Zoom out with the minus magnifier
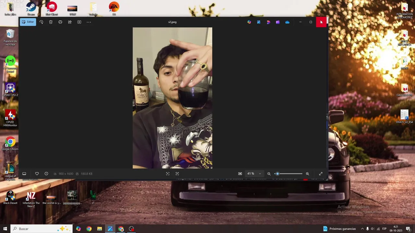Screen dimensions: 415x233 coord(269,174)
